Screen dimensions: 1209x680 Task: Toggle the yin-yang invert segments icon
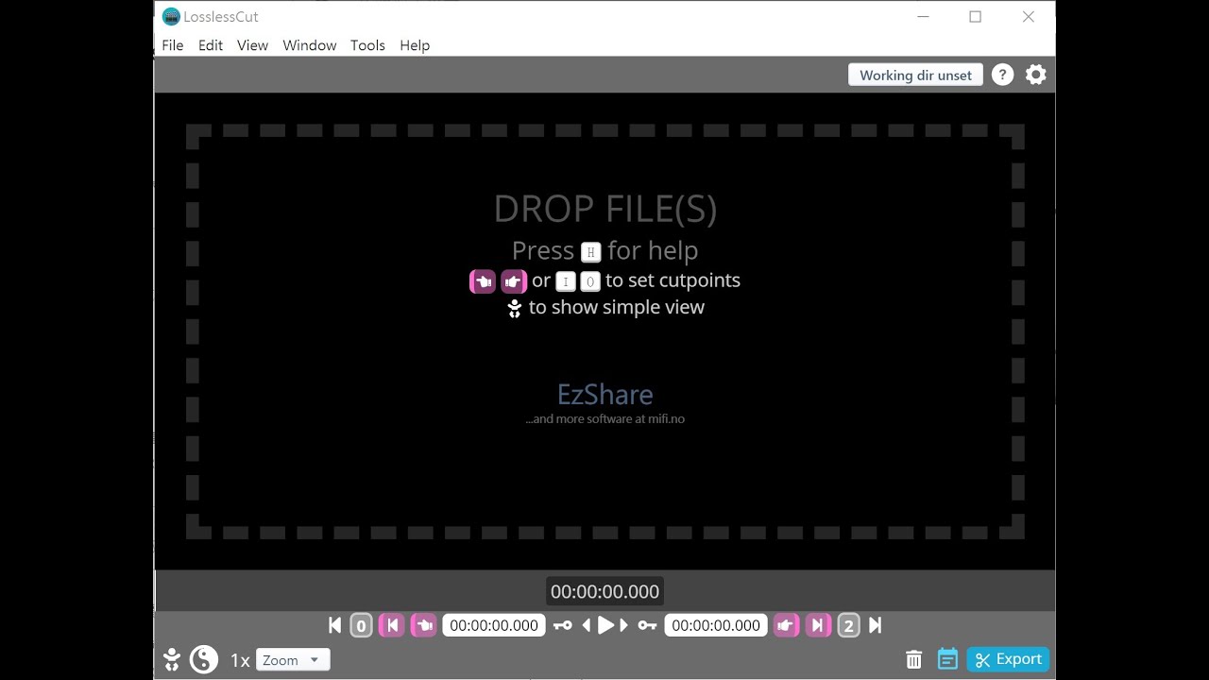[204, 659]
